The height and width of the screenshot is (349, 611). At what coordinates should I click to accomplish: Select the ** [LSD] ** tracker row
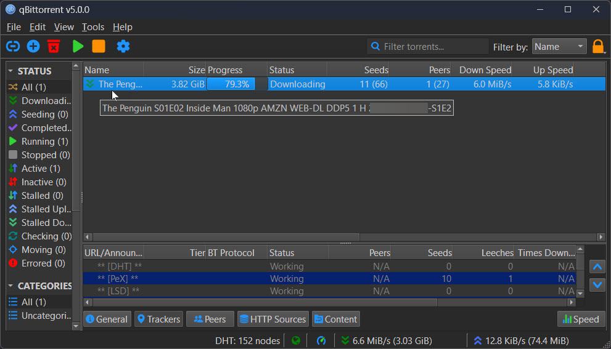[x=329, y=291]
